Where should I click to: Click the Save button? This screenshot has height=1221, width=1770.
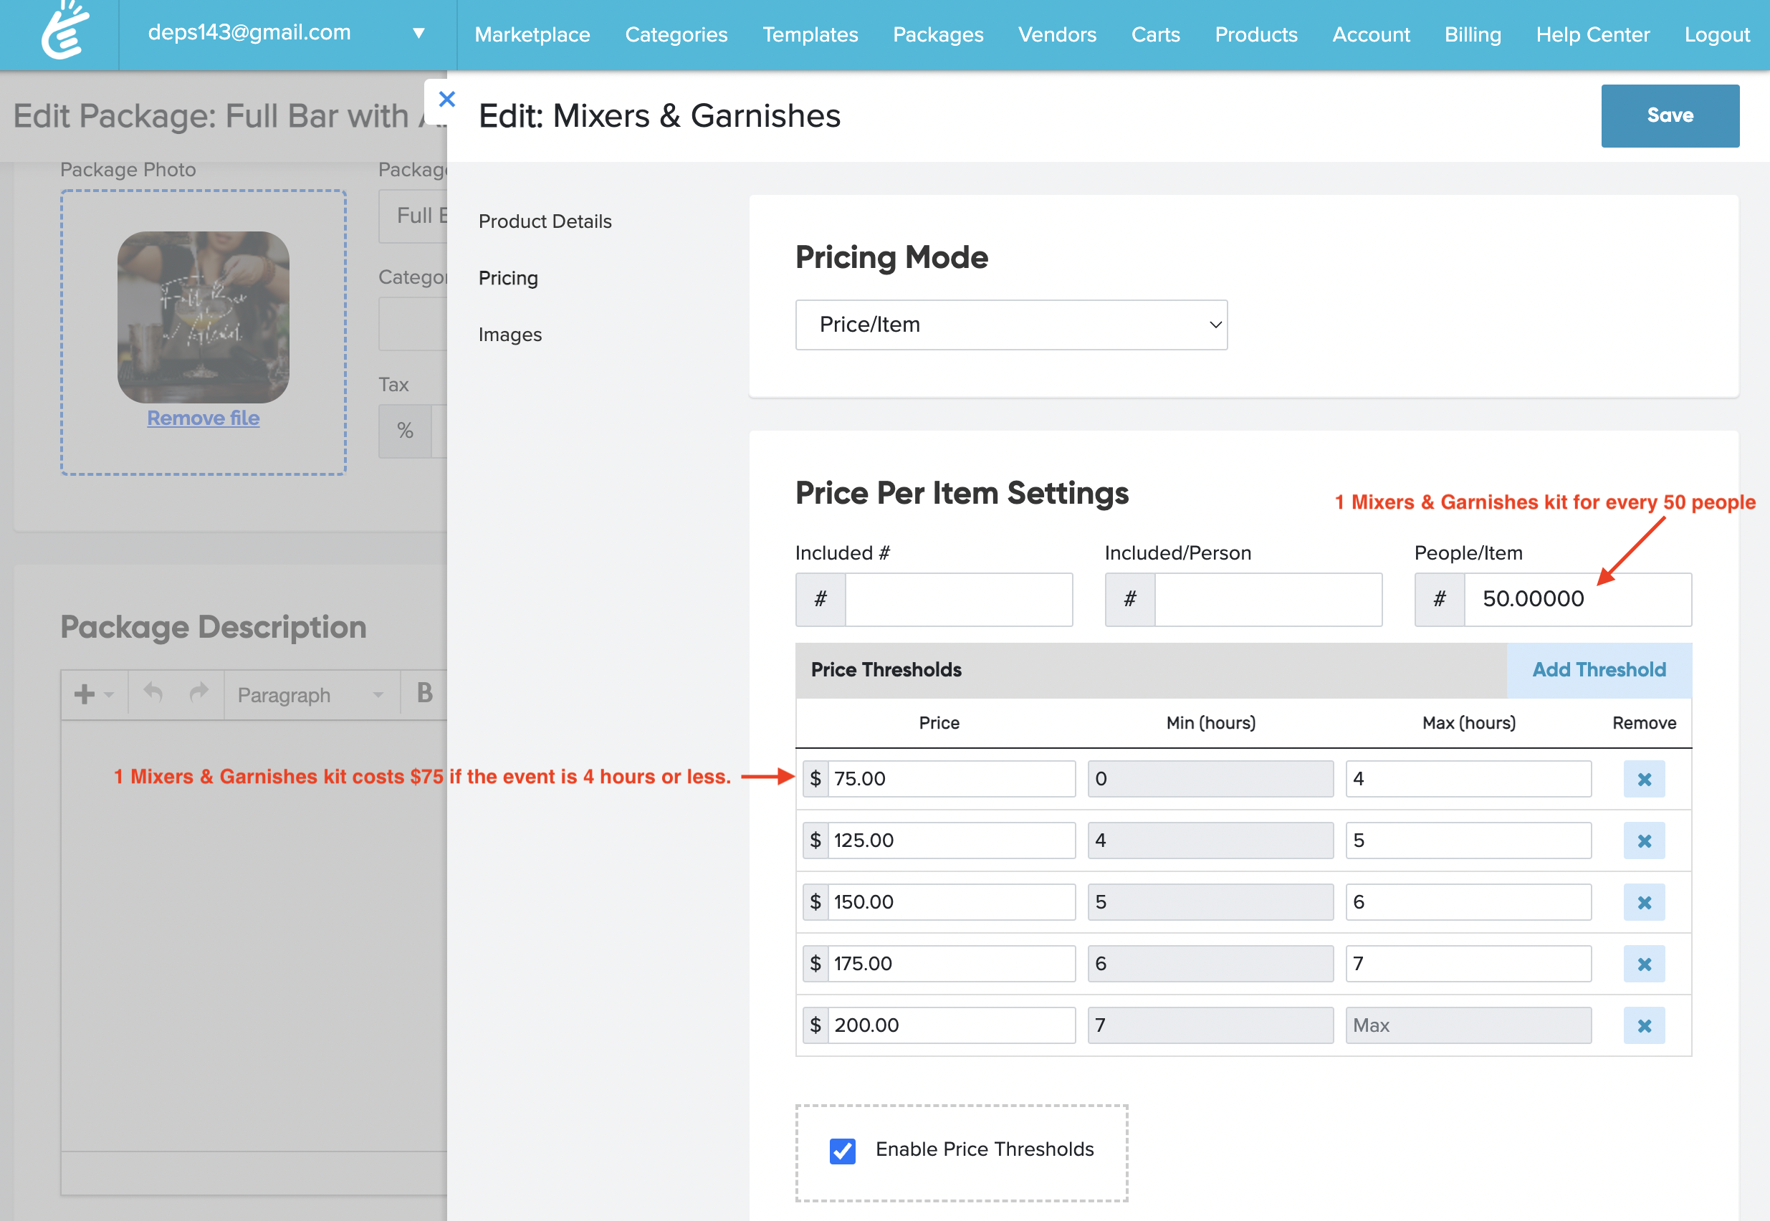point(1669,115)
